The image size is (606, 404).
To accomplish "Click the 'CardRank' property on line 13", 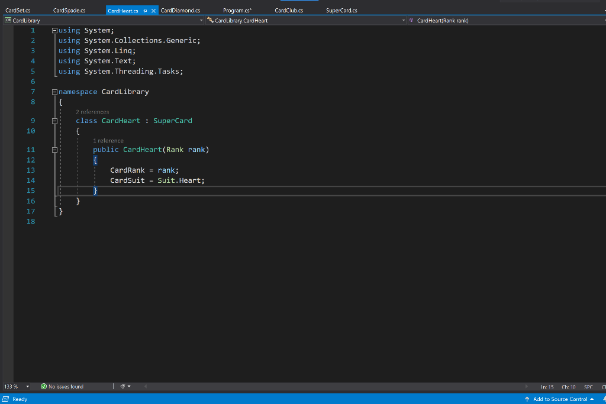I will tap(128, 170).
